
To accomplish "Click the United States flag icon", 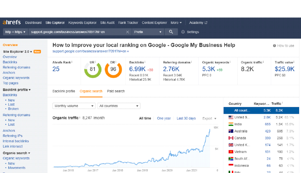I will (231, 117).
